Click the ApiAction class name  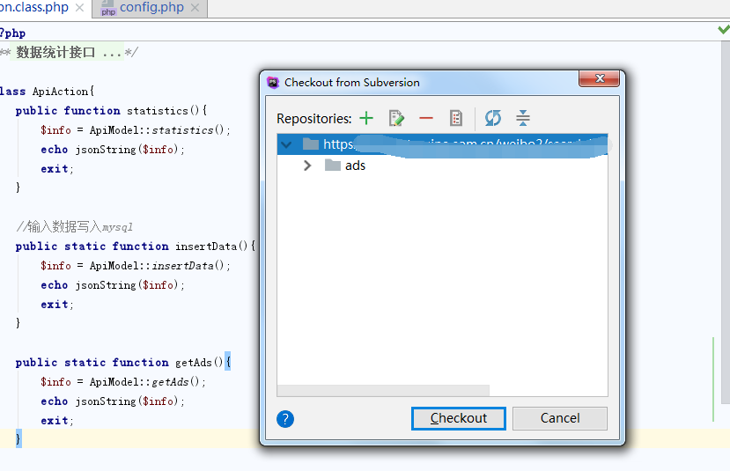pos(60,92)
